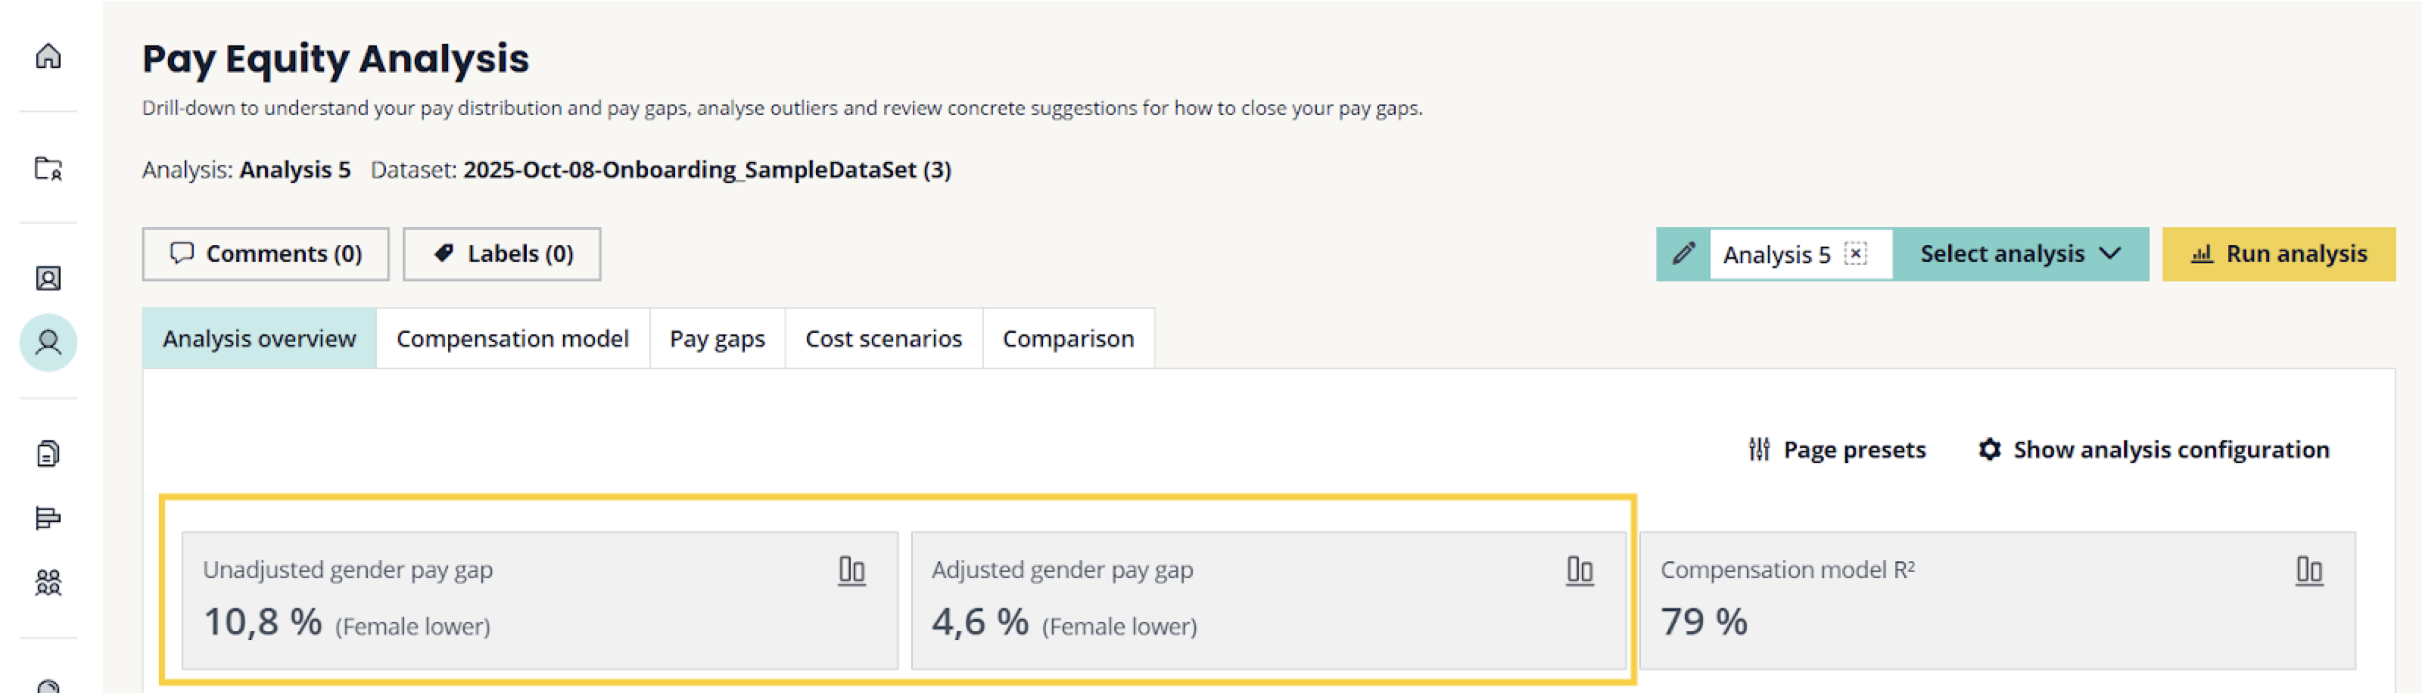2422x693 pixels.
Task: Click the pencil icon to rename analysis
Action: (x=1683, y=254)
